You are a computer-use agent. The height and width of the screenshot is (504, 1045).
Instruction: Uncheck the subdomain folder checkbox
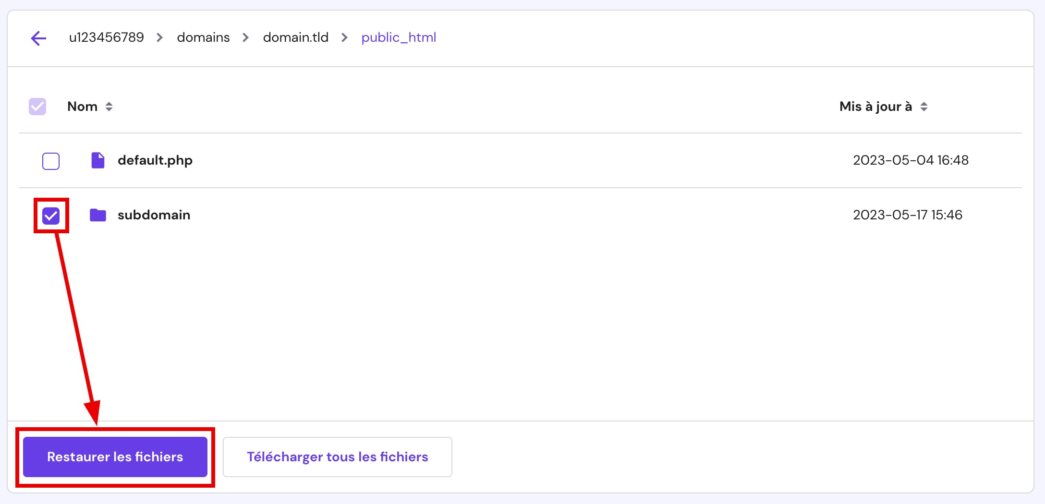tap(51, 216)
